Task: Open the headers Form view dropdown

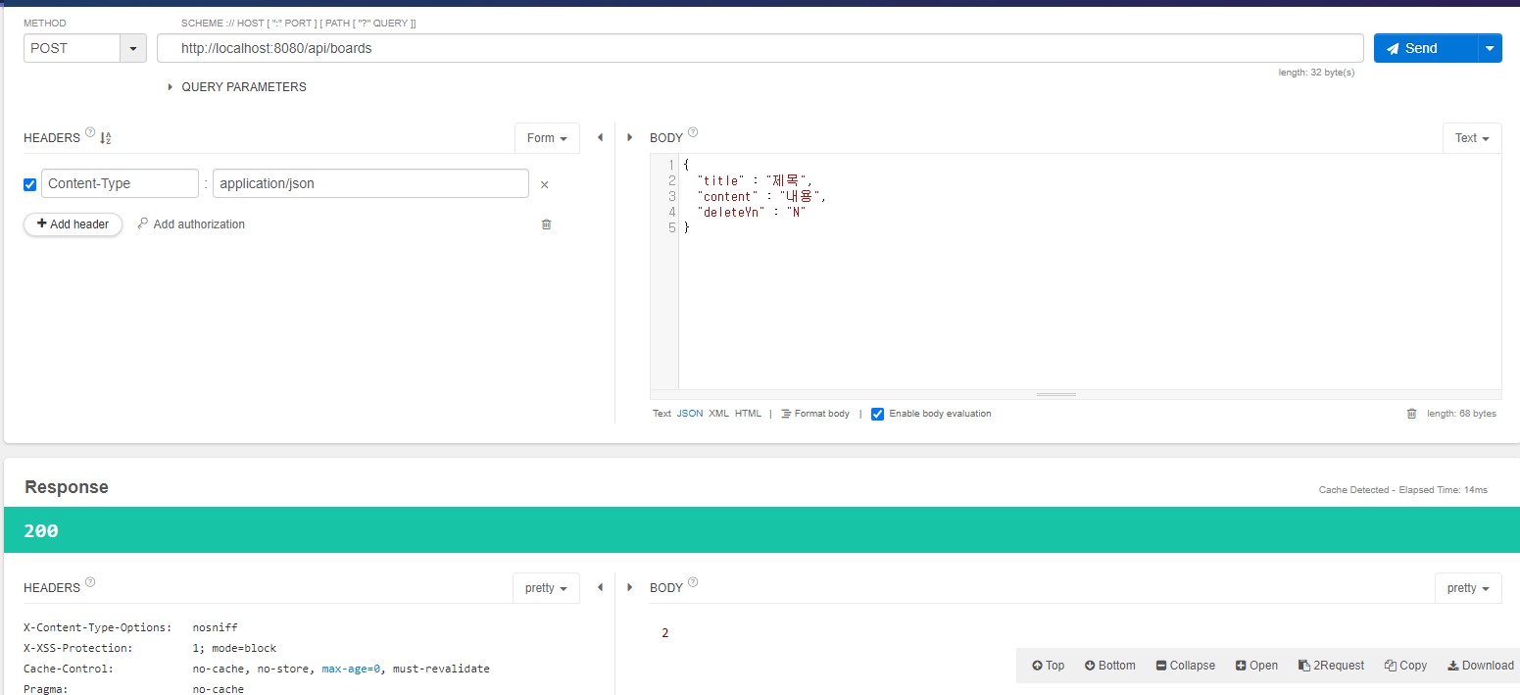Action: (547, 138)
